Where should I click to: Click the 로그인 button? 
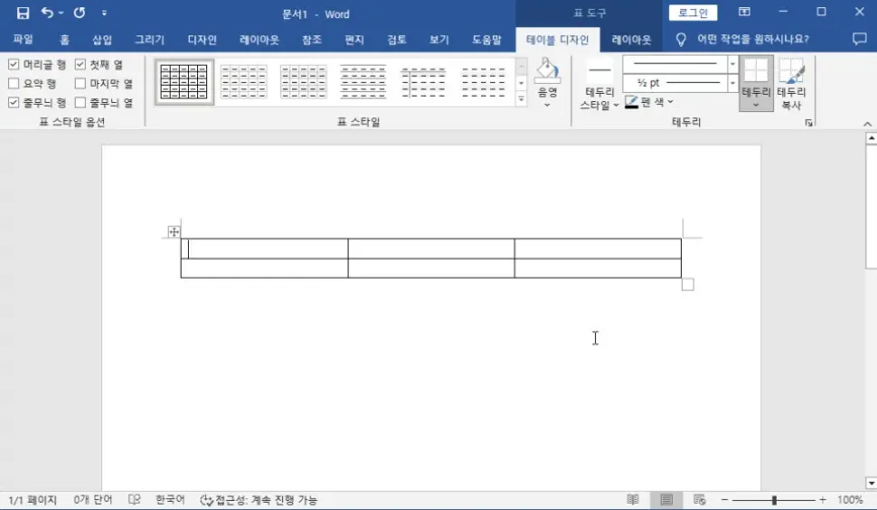click(693, 13)
